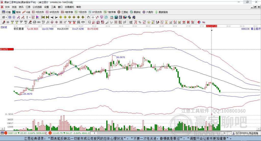Viewport: 261px width, 141px height.
Task: Click the save floppy disk icon
Action: [125, 17]
